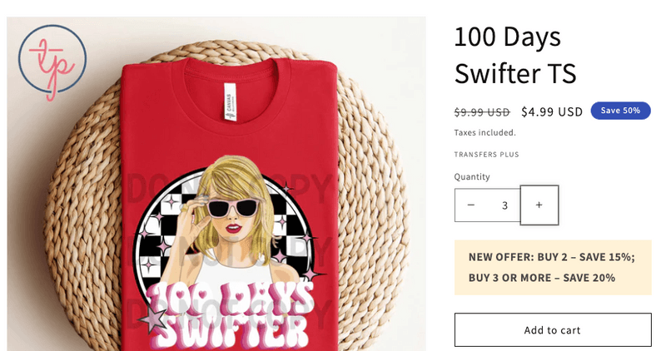
Task: Decrease quantity with the minus button
Action: 470,205
